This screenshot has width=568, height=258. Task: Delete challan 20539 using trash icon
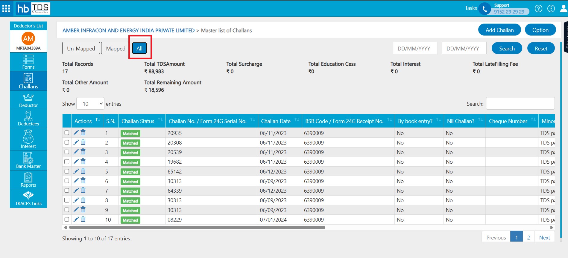83,152
